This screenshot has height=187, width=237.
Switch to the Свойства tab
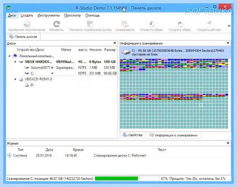[x=133, y=135]
